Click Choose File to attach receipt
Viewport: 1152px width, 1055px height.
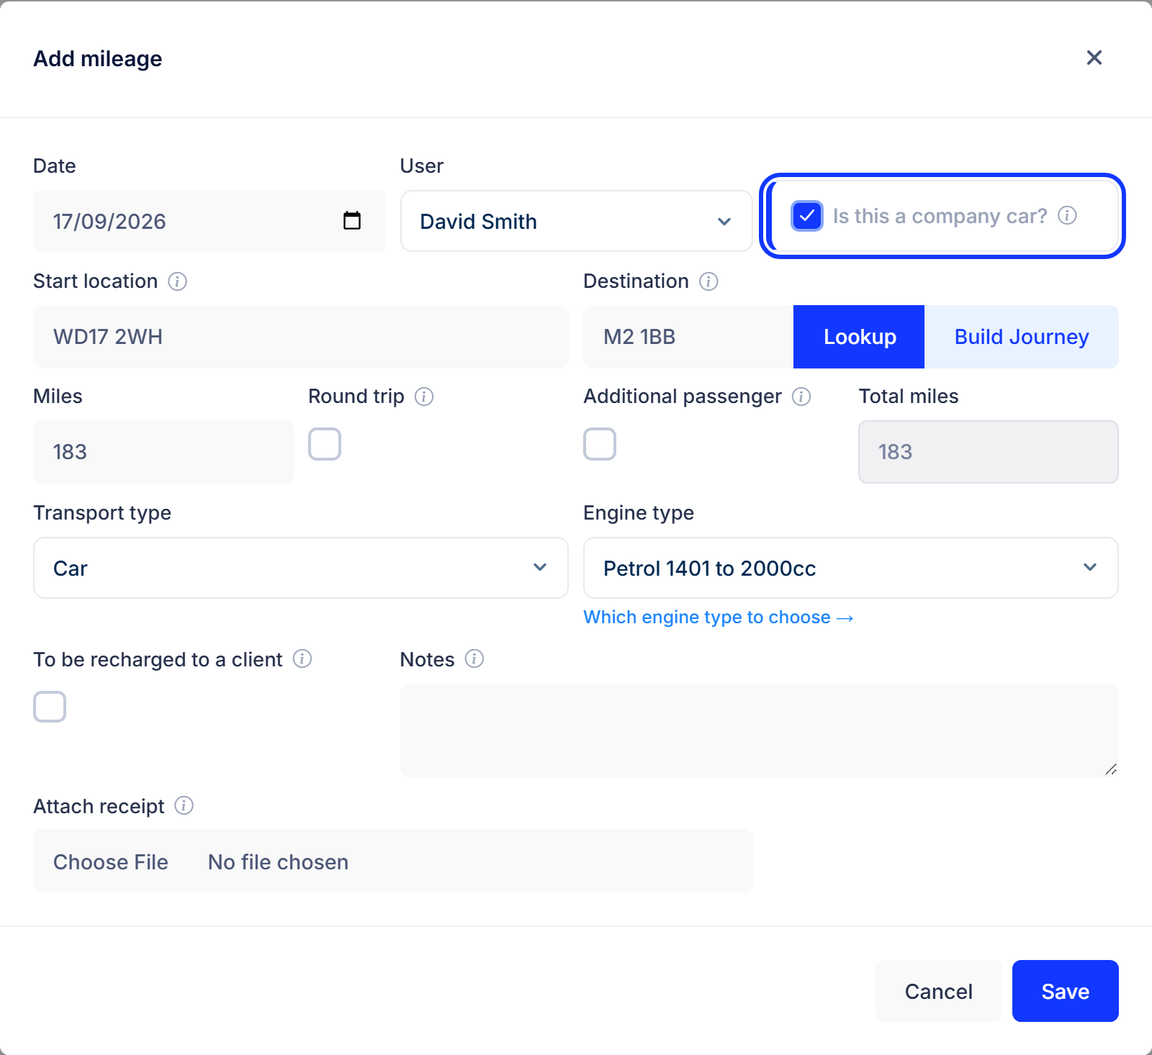click(111, 861)
